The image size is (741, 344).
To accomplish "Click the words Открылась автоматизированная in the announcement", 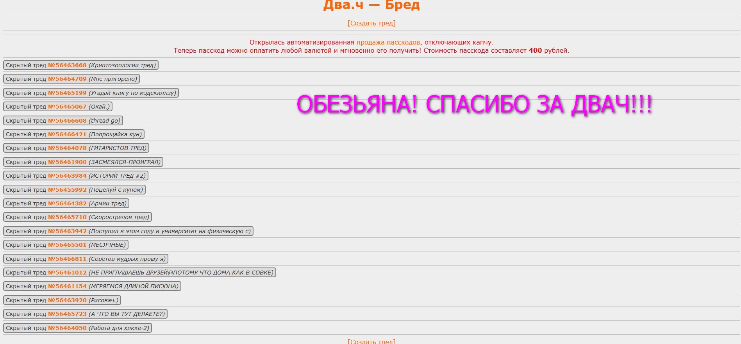I will tap(302, 42).
